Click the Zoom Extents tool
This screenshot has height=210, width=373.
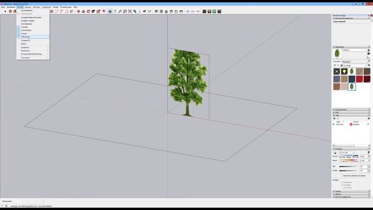(130, 11)
